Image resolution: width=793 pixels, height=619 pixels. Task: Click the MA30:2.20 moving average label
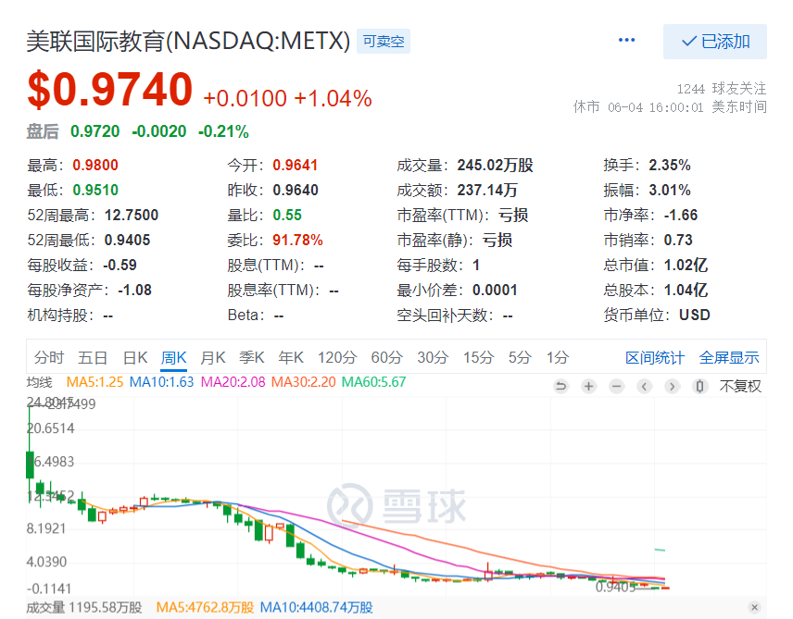click(x=304, y=382)
